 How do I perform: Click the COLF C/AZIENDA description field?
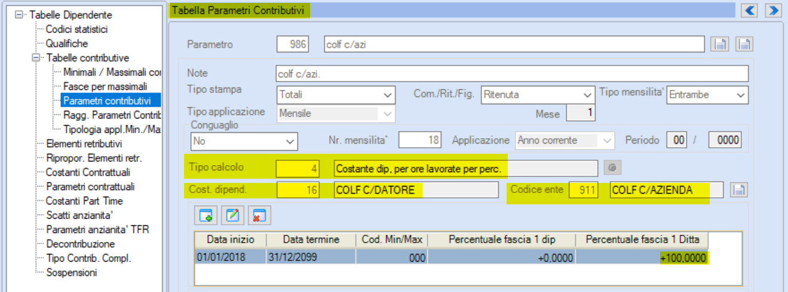[x=667, y=190]
